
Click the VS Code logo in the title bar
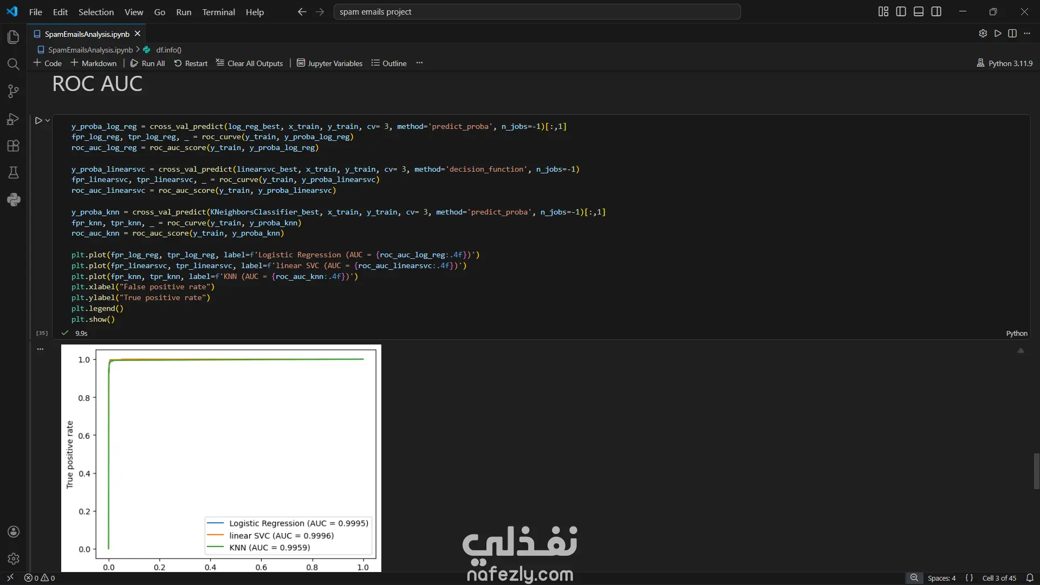pyautogui.click(x=12, y=11)
